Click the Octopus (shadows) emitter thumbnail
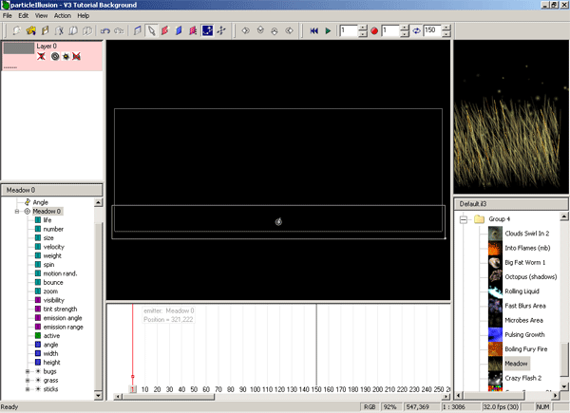The image size is (570, 413). [495, 276]
